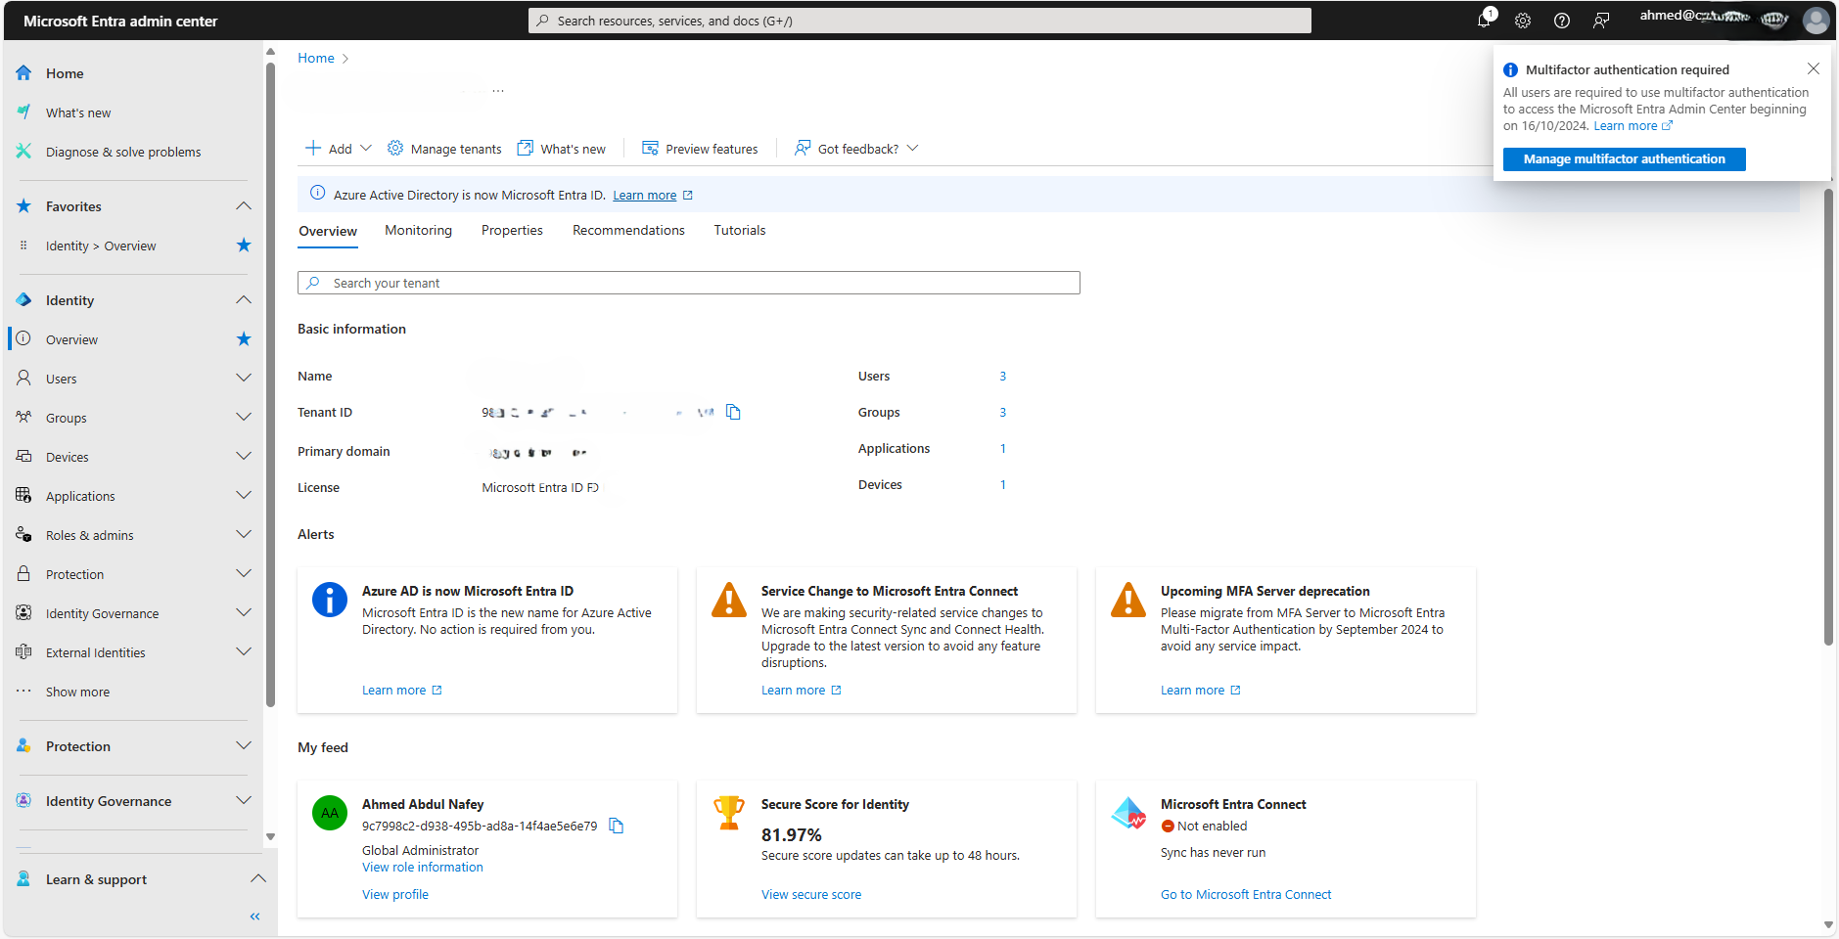Open View secure score link
This screenshot has width=1839, height=939.
click(x=810, y=893)
